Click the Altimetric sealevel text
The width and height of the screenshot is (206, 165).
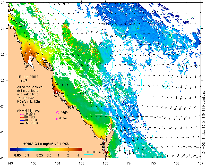click(x=30, y=87)
